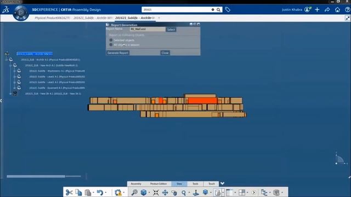Collapse the New Arch tree node
This screenshot has width=351, height=197.
pos(10,65)
